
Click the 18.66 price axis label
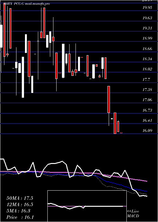pyautogui.click(x=147, y=49)
